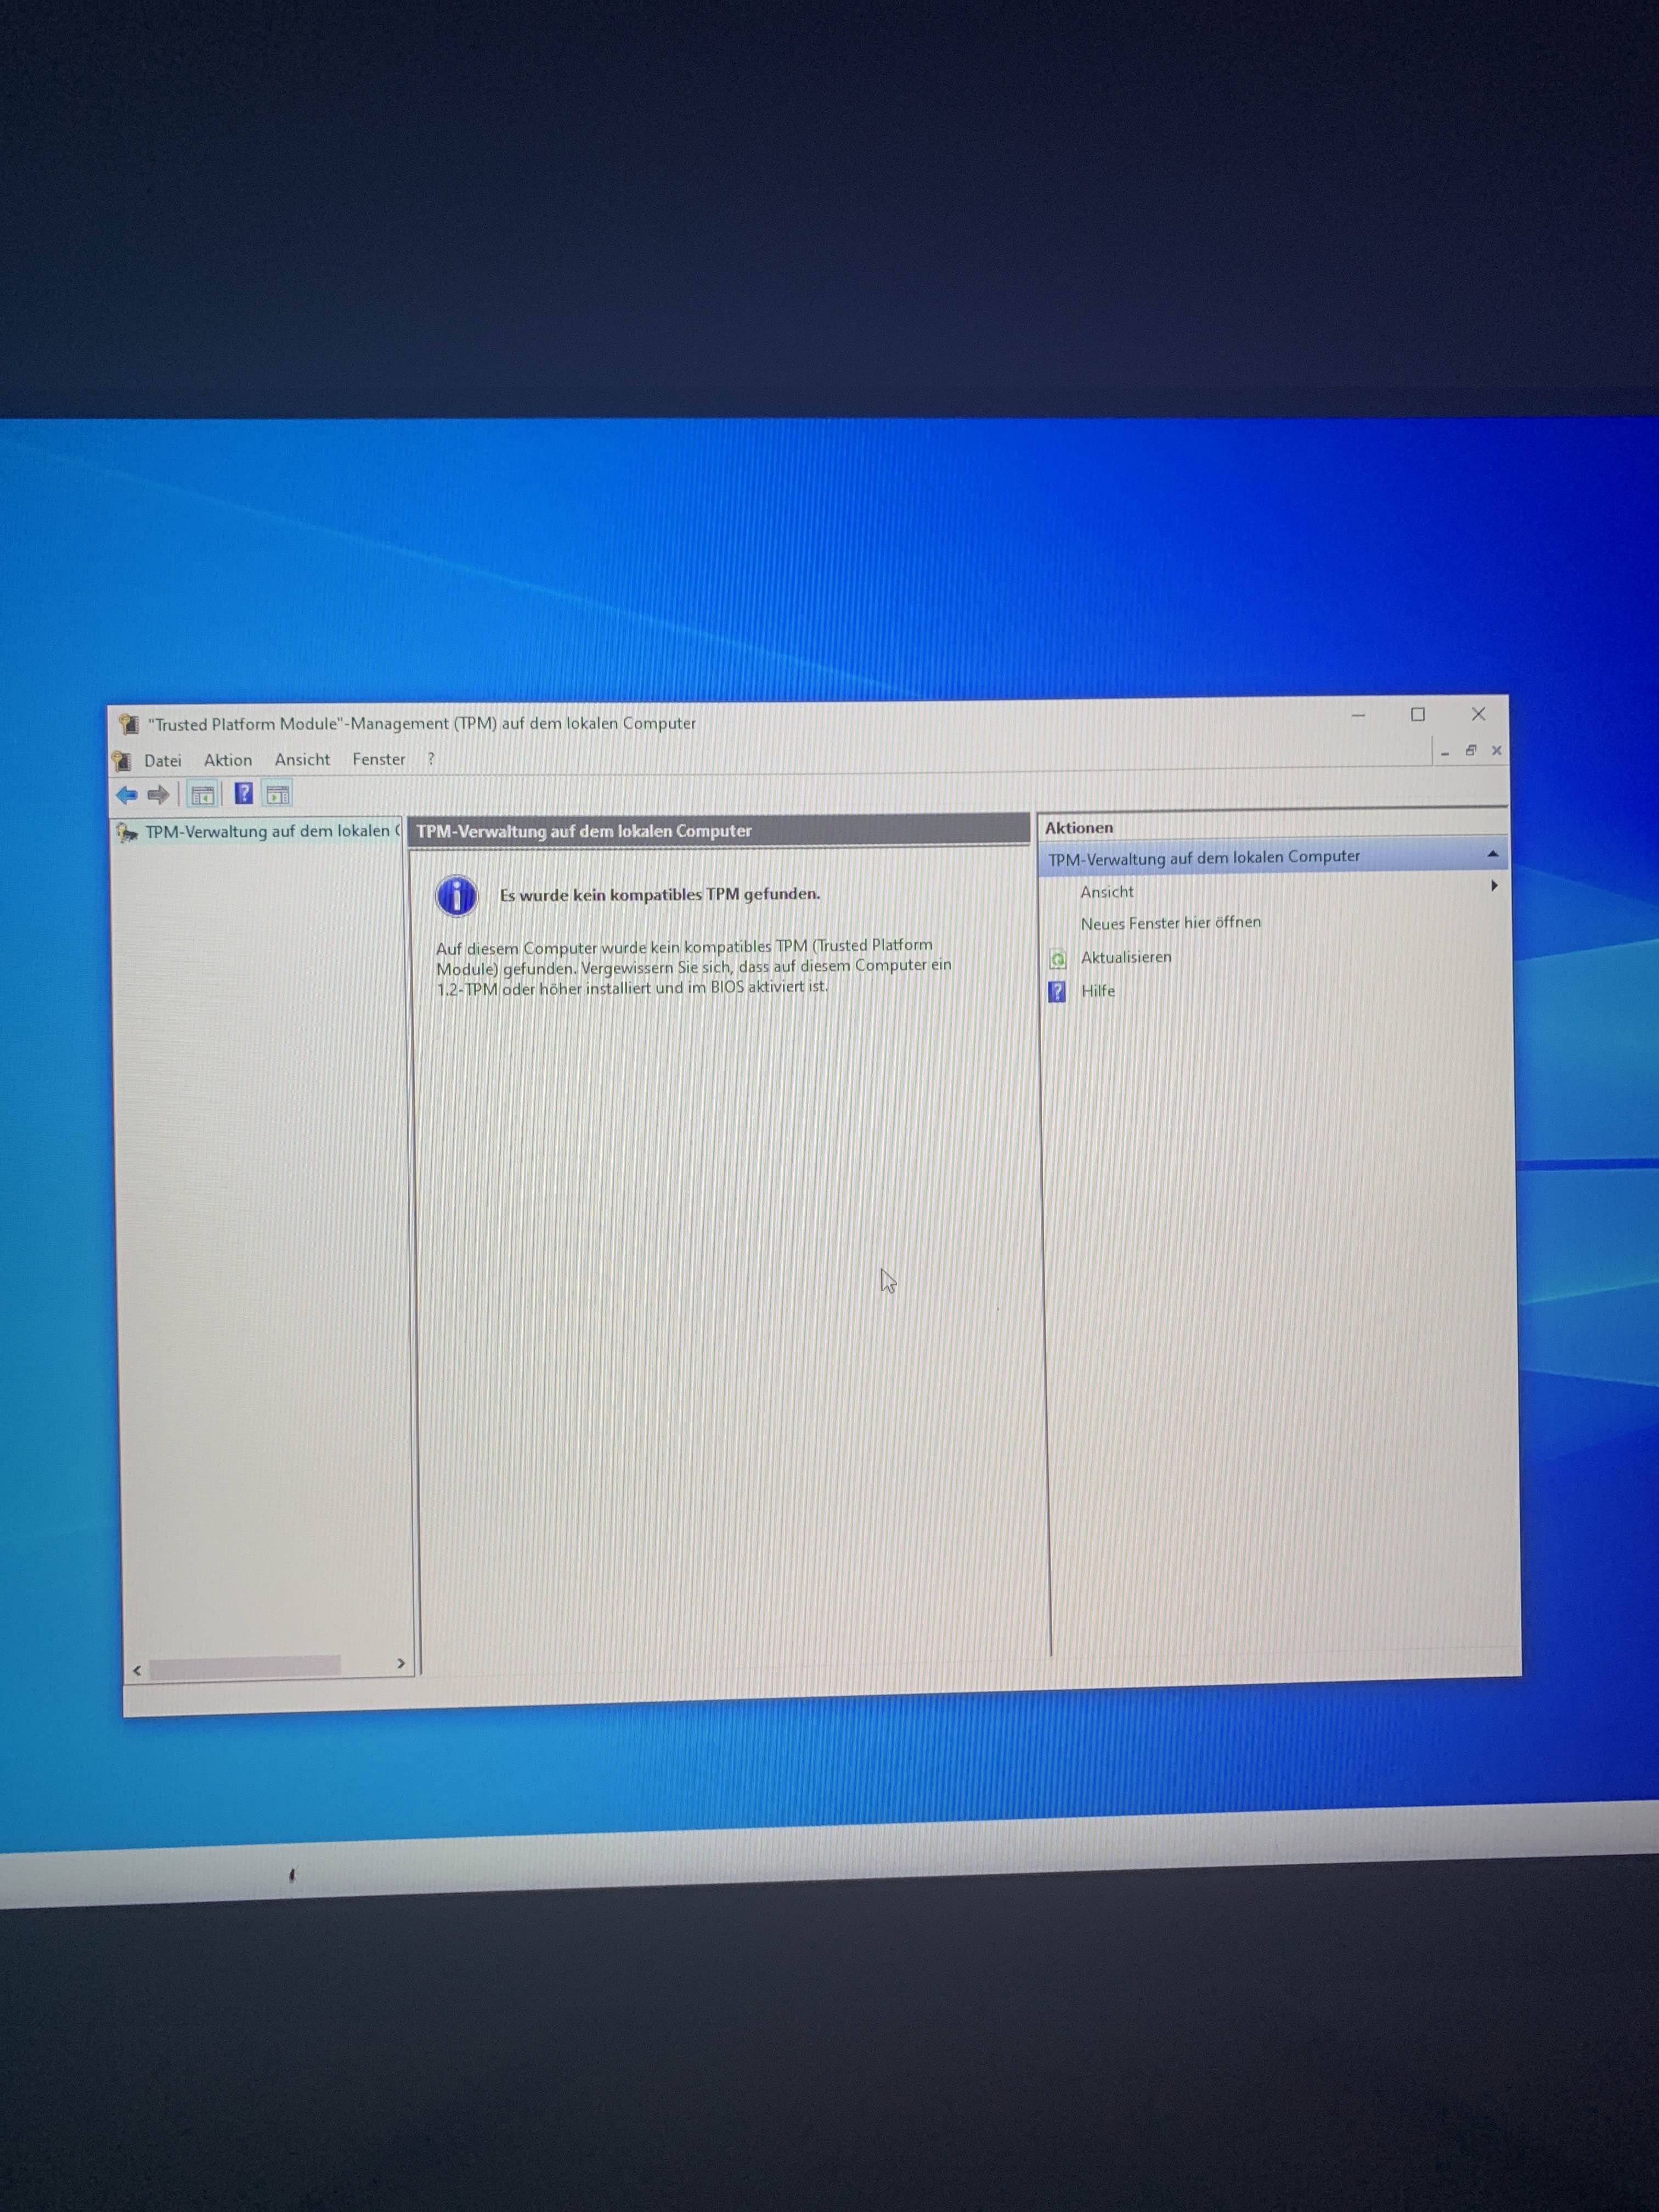Screen dimensions: 1659x2212
Task: Click the Aktualisieren action label
Action: (x=1126, y=957)
